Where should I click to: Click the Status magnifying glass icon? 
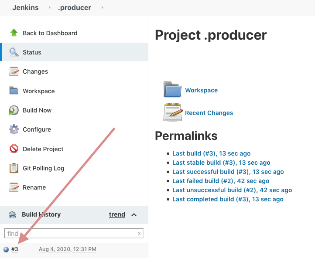coord(14,52)
